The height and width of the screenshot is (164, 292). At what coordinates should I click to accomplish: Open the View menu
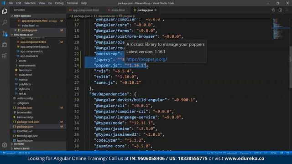tap(42, 3)
